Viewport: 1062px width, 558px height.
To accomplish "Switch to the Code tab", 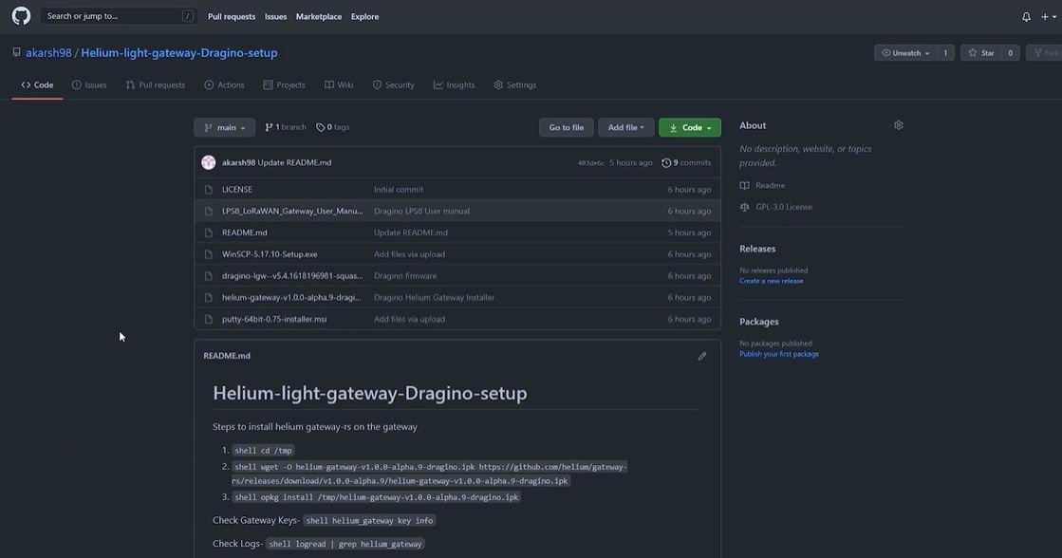I will 37,85.
